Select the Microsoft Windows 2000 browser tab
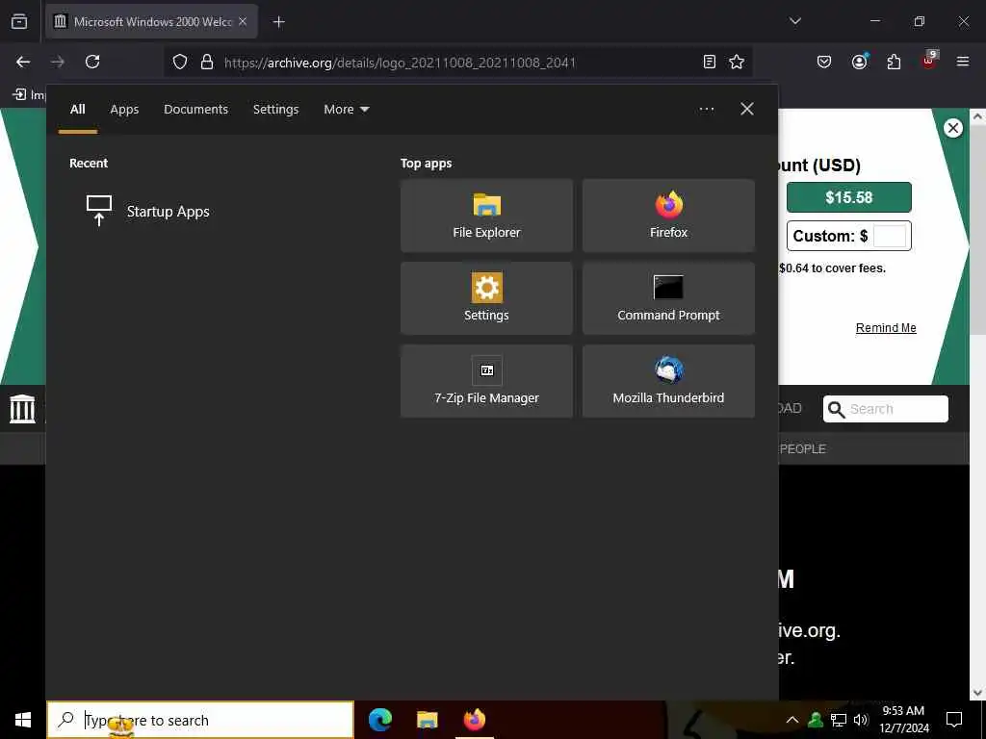Image resolution: width=986 pixels, height=739 pixels. (151, 21)
